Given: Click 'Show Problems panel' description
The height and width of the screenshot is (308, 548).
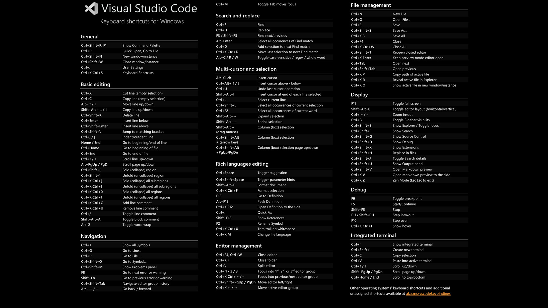Looking at the screenshot, I should coord(140,267).
